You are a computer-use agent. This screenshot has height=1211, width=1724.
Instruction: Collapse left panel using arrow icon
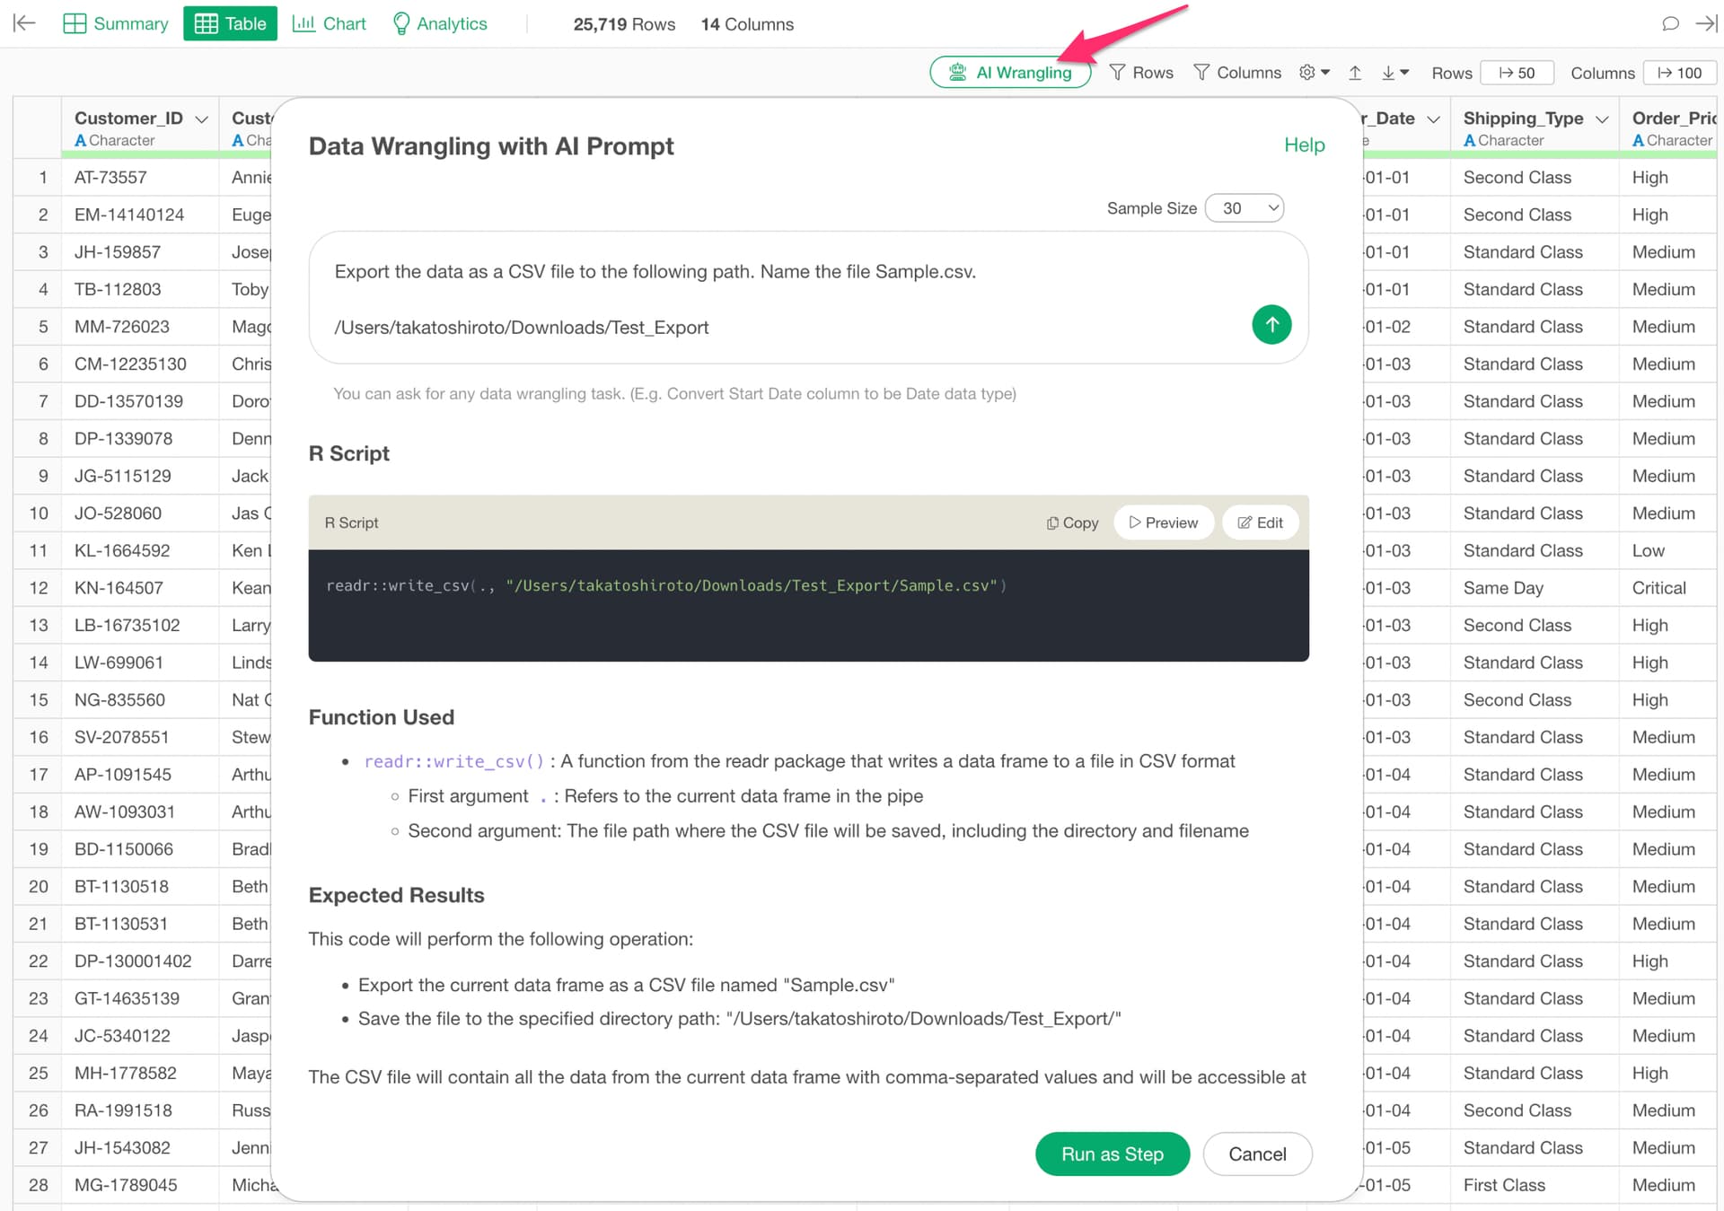pos(24,23)
